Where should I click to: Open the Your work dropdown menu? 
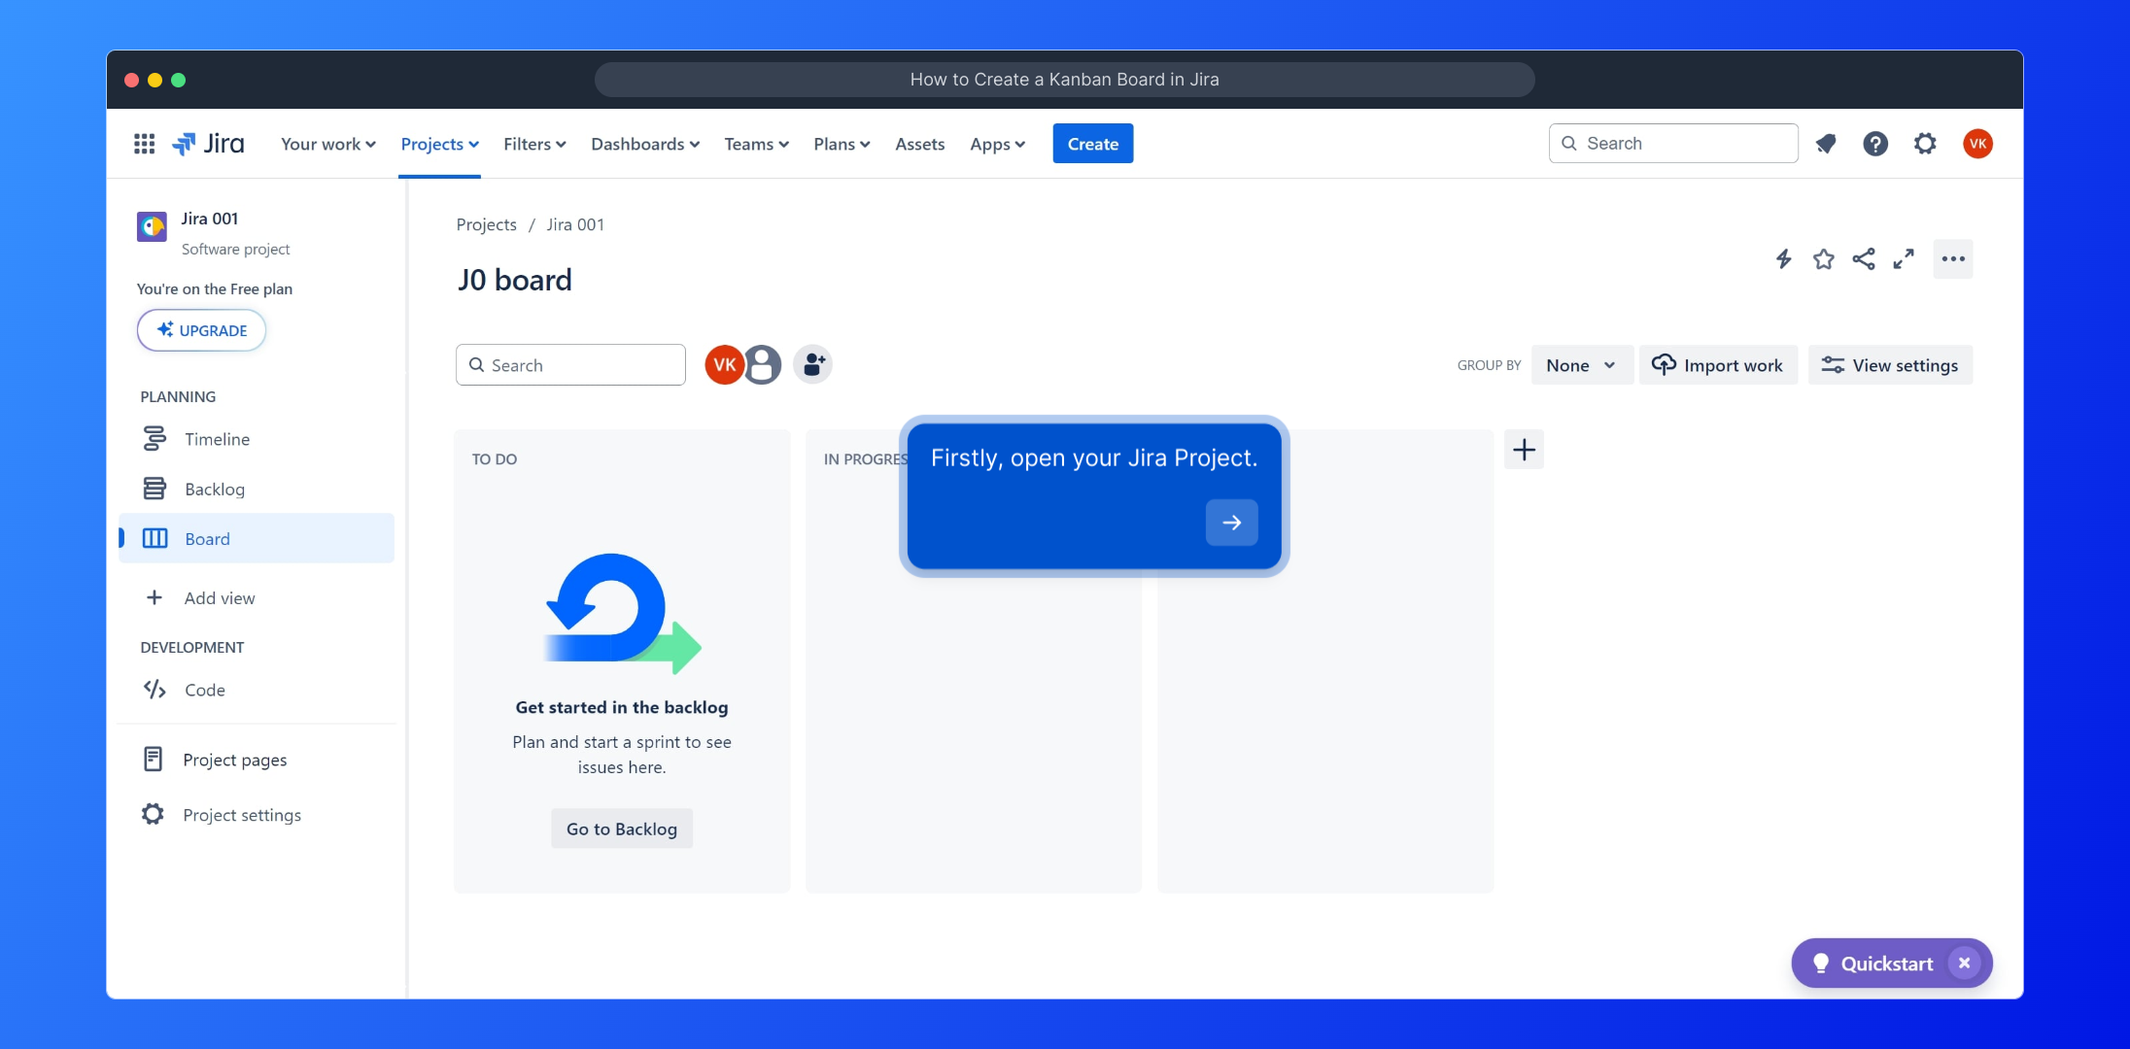(x=327, y=144)
